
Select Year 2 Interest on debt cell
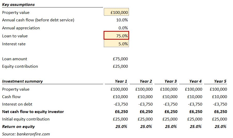pos(145,104)
